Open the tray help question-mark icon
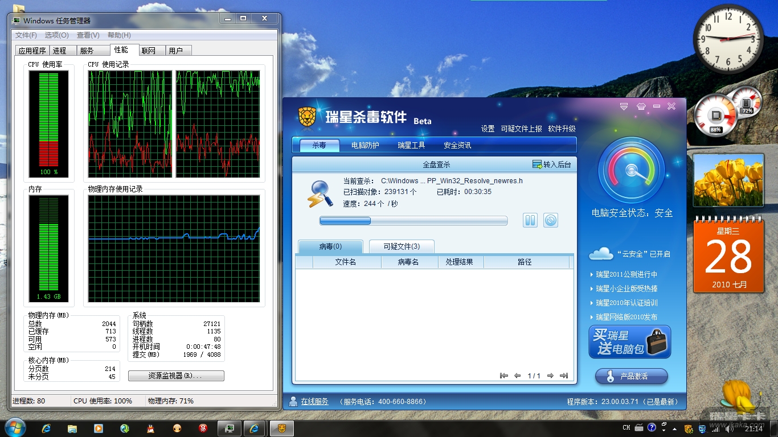The width and height of the screenshot is (778, 437). pos(652,427)
